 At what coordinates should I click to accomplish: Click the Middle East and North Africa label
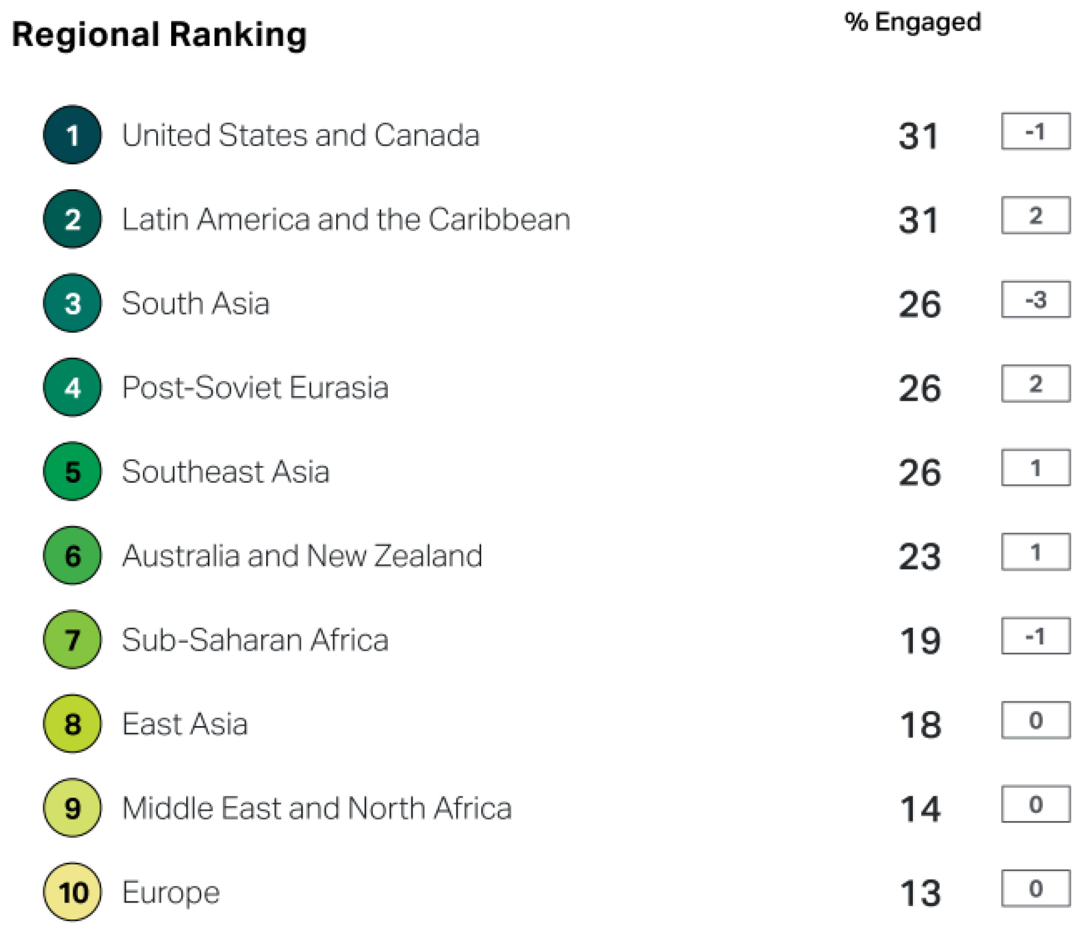coord(317,809)
